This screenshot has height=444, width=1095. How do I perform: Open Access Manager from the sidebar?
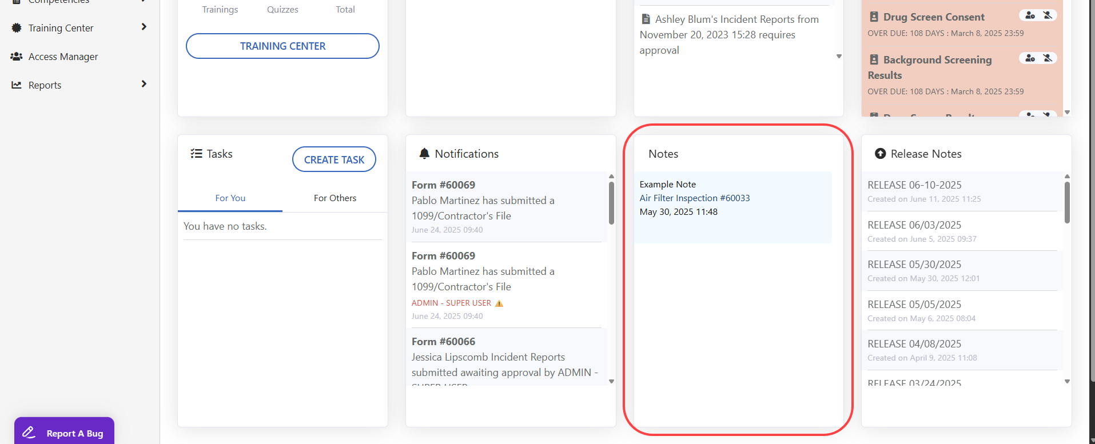(63, 57)
